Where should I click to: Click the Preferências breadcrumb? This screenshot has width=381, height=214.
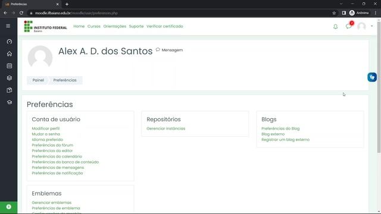[65, 80]
